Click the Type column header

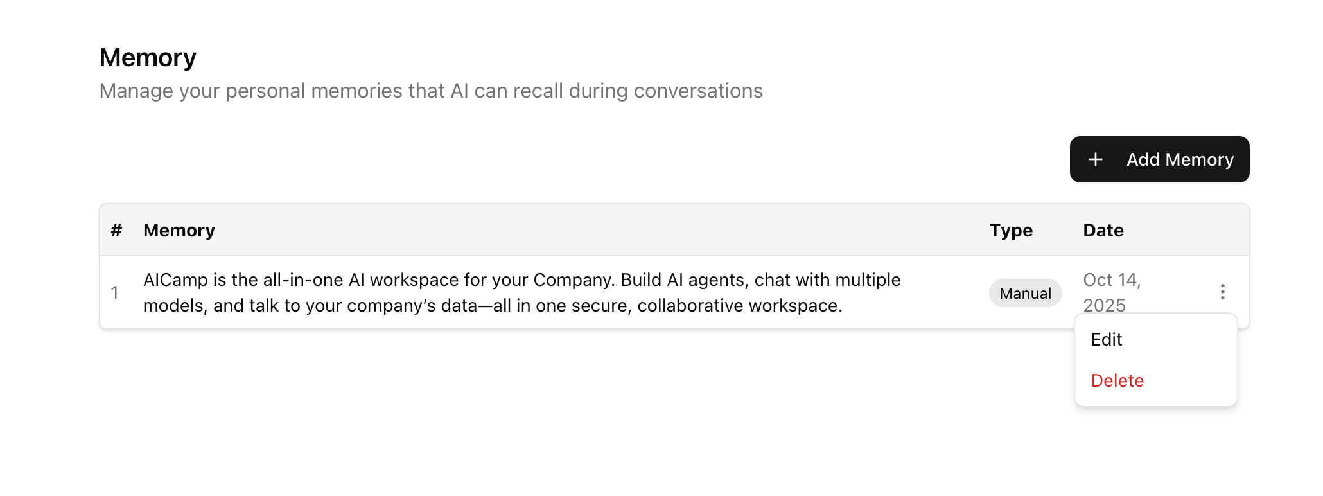tap(1010, 230)
